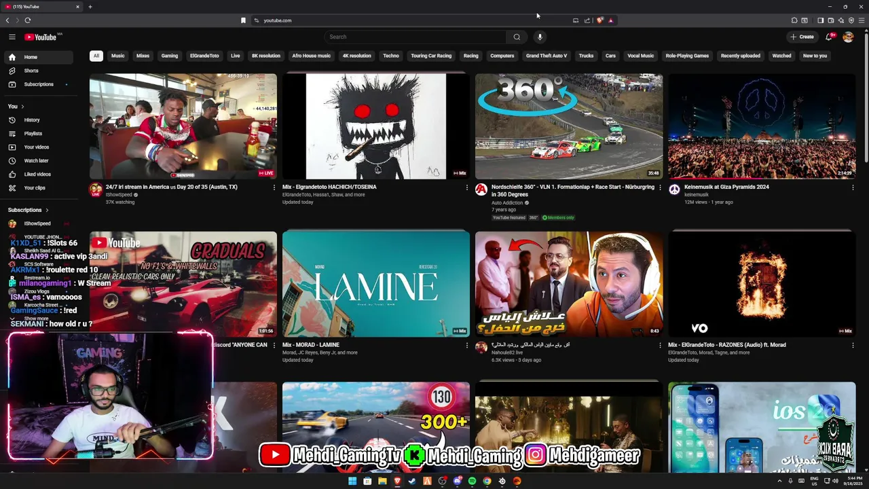The width and height of the screenshot is (869, 489).
Task: Open the HACHICH/TOSEINA monster drawing thumbnail
Action: click(x=376, y=126)
